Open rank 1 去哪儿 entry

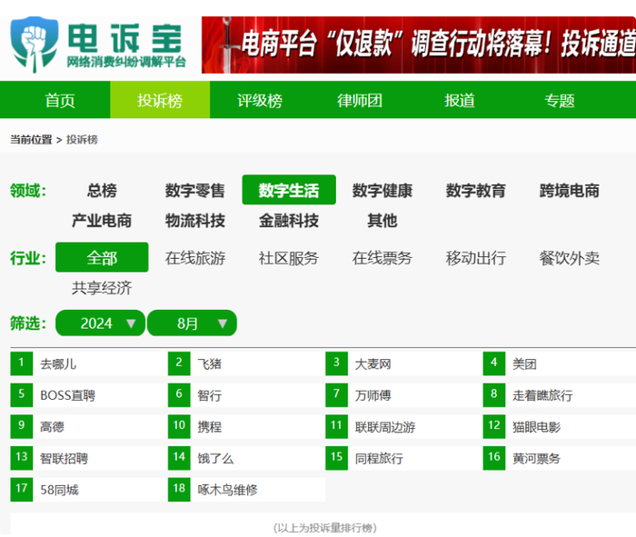[88, 363]
